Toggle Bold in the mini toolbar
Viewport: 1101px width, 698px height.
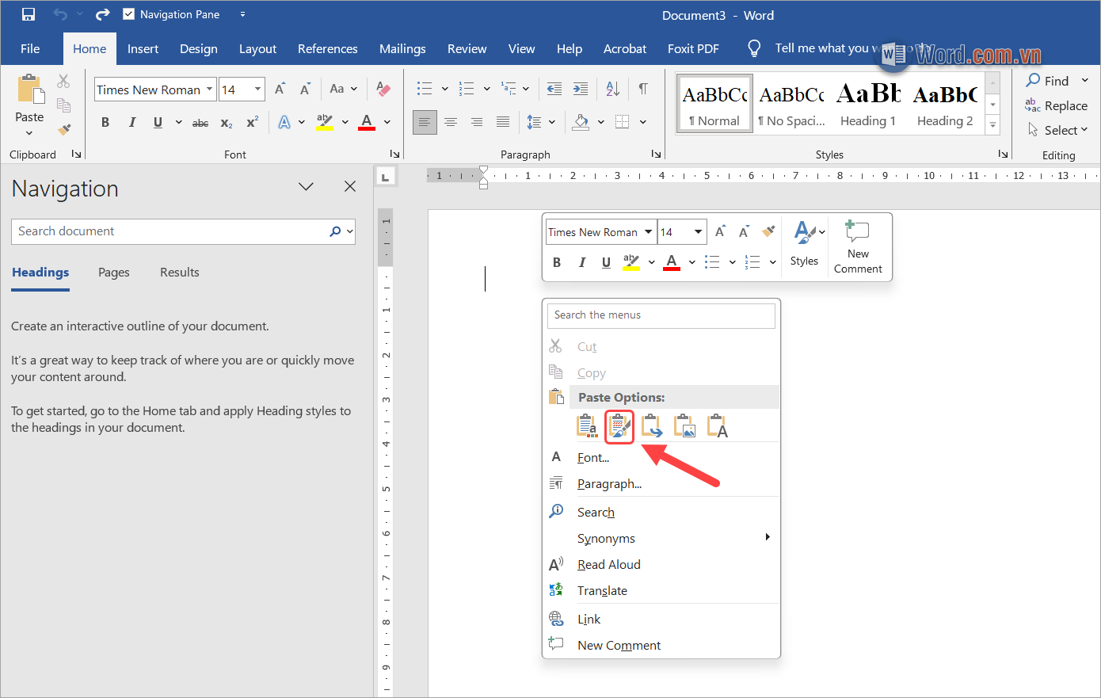coord(557,262)
